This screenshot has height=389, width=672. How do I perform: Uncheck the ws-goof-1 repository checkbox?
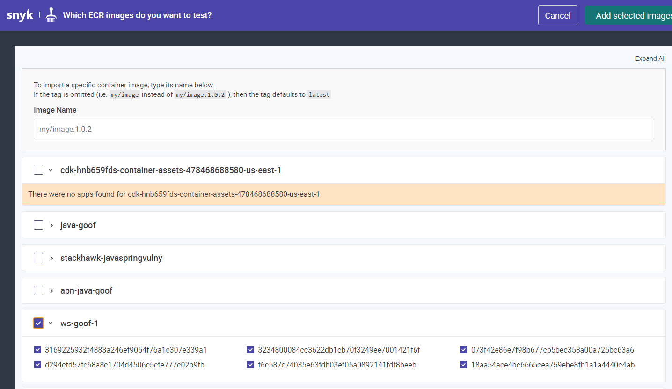pos(38,323)
